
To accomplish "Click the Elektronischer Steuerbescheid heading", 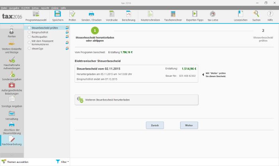I will coord(98,61).
